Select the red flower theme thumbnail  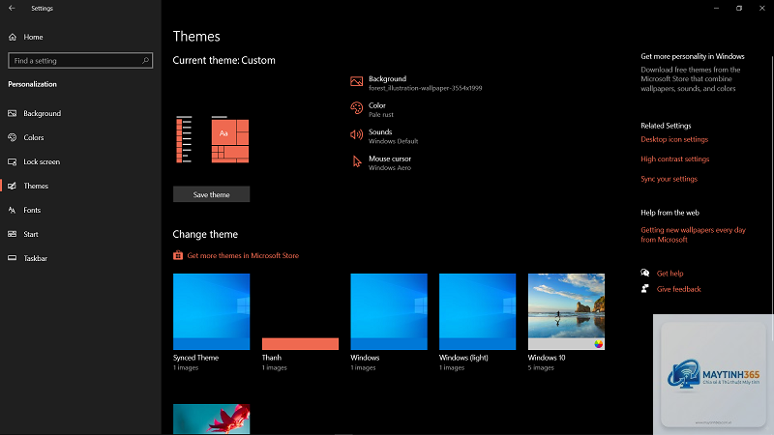point(211,420)
